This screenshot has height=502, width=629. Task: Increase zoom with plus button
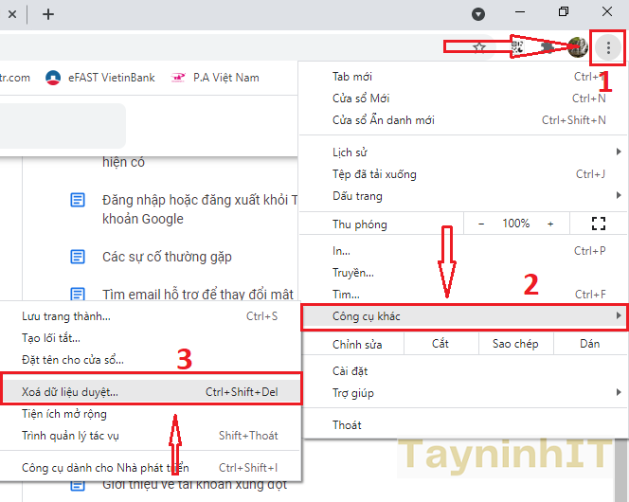[550, 224]
